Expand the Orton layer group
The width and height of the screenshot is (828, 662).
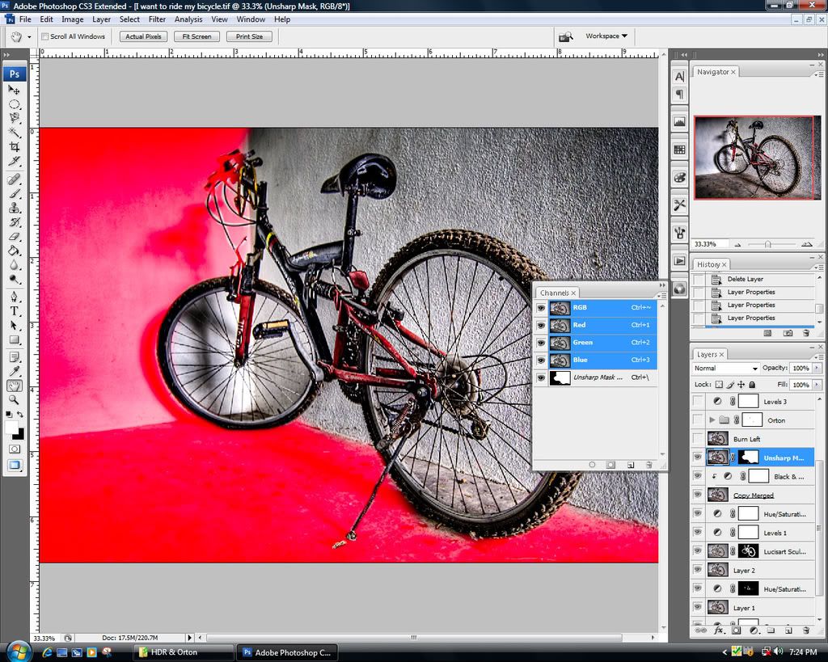pos(712,420)
